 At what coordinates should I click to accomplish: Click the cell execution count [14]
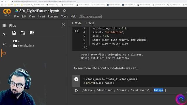click(76, 31)
